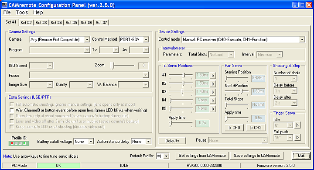Toggle Lens and video off after idle
The height and width of the screenshot is (170, 314).
(12, 121)
